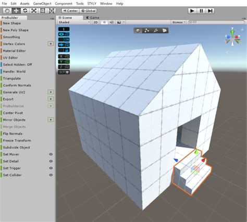
Task: Toggle ProGrids Z axis grid
Action: click(64, 67)
